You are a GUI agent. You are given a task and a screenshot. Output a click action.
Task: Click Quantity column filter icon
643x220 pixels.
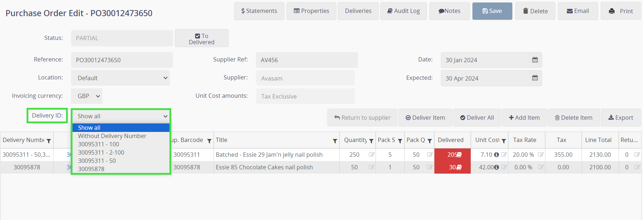coord(371,141)
